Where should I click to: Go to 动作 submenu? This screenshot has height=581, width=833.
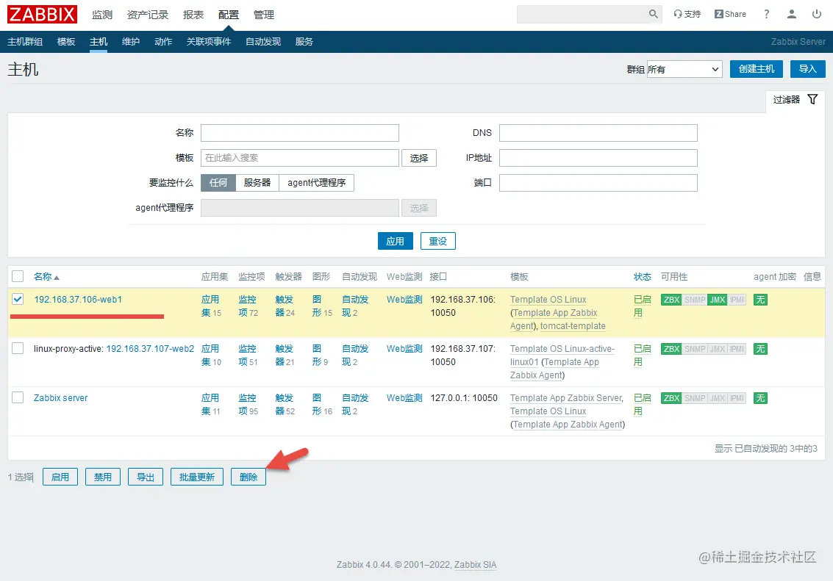click(163, 41)
